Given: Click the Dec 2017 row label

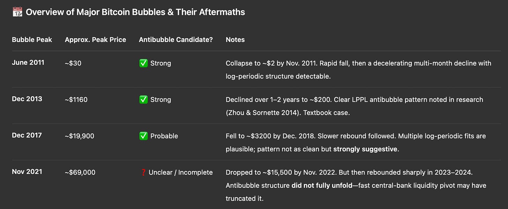Looking at the screenshot, I should 27,135.
